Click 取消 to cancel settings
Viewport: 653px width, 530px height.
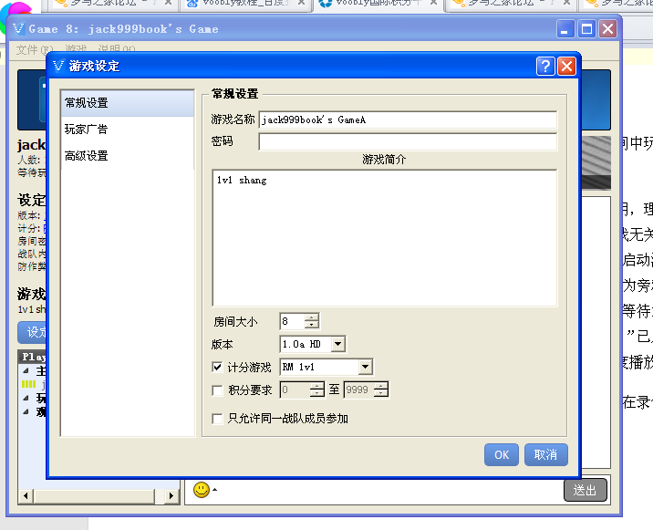pyautogui.click(x=546, y=454)
